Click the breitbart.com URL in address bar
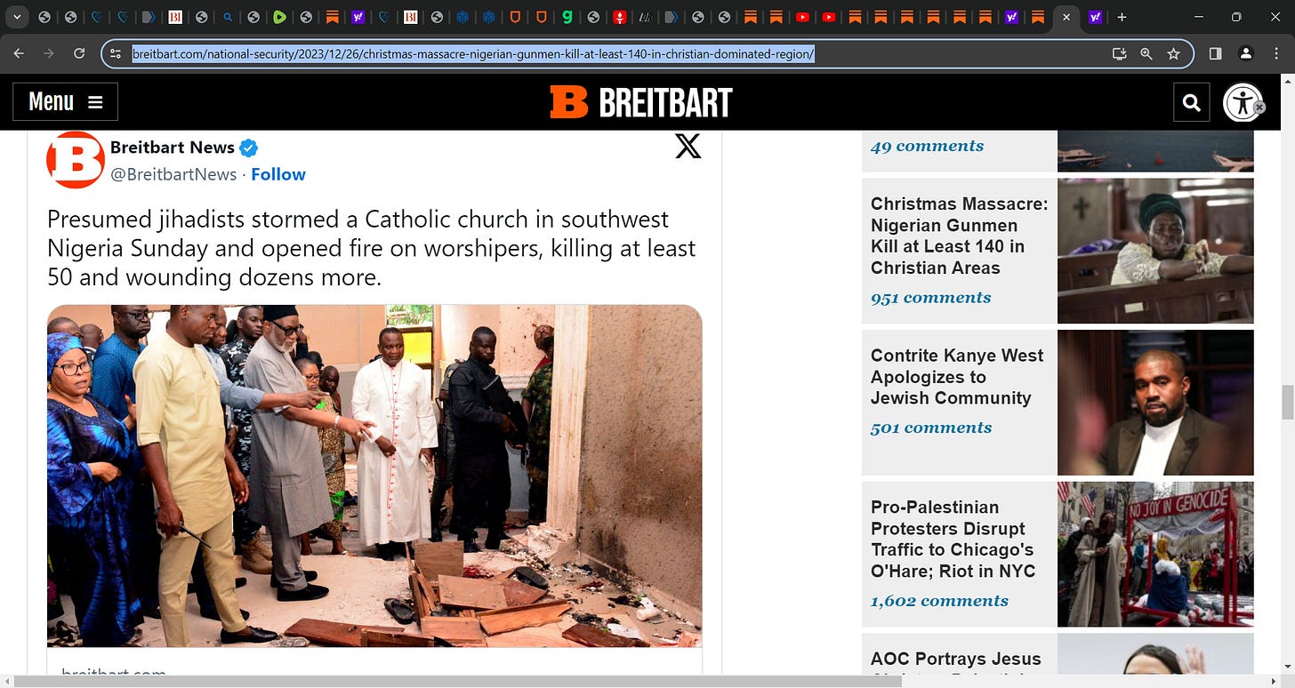Screen dimensions: 1295x688 pyautogui.click(x=473, y=53)
